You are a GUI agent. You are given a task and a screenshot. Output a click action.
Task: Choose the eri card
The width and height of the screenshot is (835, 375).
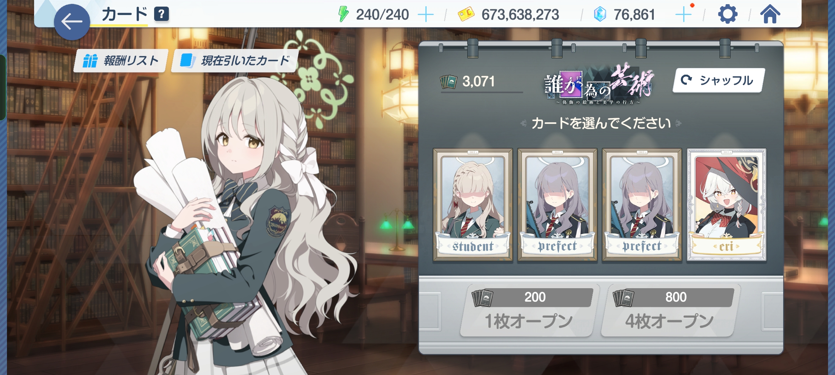(x=726, y=205)
